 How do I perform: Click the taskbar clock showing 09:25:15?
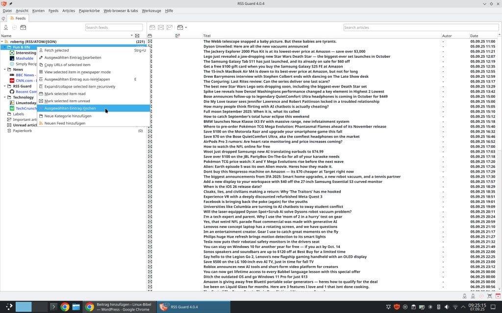click(x=477, y=307)
